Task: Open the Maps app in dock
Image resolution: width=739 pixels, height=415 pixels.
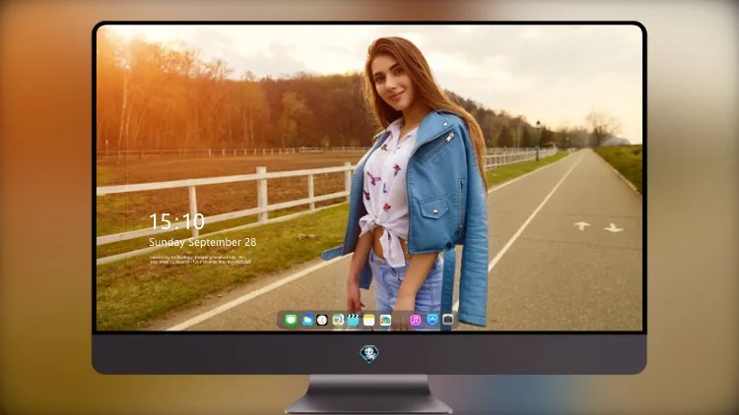Action: click(x=337, y=321)
